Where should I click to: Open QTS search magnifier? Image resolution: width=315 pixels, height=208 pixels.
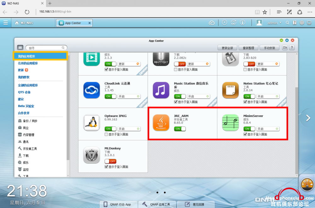click(x=287, y=23)
